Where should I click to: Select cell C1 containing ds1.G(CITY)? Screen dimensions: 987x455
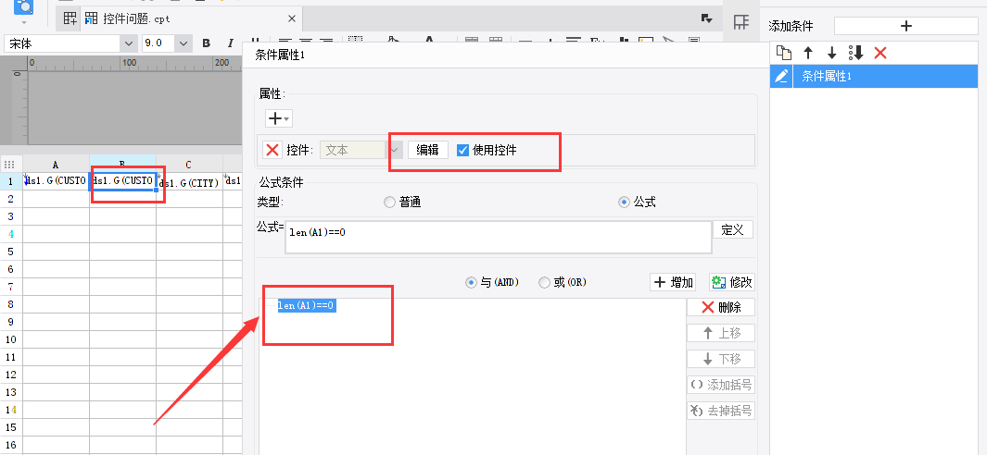tap(189, 181)
